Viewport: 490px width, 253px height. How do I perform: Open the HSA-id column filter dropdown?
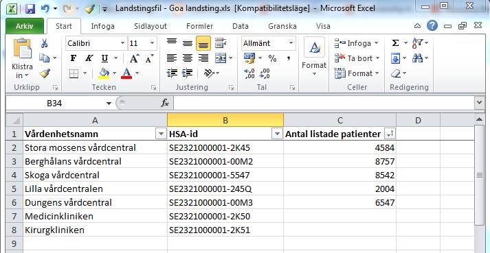(x=277, y=134)
